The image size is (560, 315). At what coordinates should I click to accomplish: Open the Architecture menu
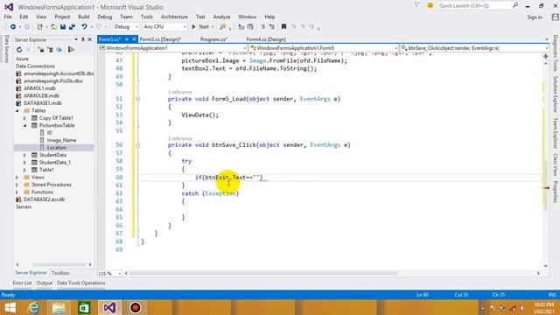point(174,17)
